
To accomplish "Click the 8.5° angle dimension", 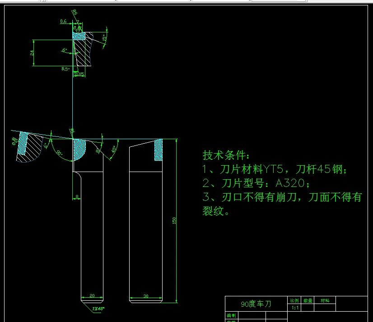I will [65, 68].
